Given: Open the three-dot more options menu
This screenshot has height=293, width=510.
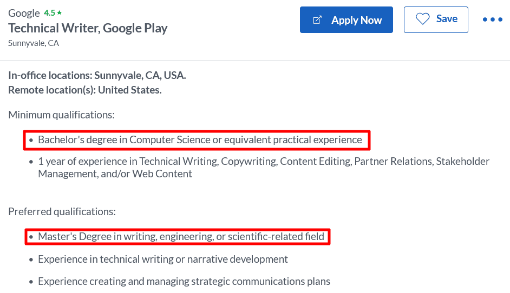Looking at the screenshot, I should click(492, 20).
